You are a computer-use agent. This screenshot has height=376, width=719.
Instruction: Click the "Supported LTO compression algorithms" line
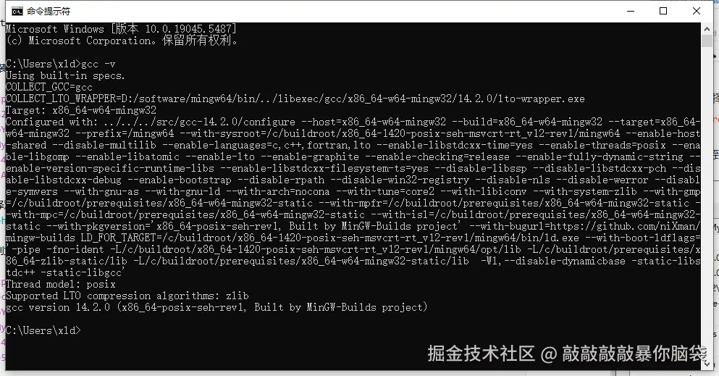(x=127, y=296)
